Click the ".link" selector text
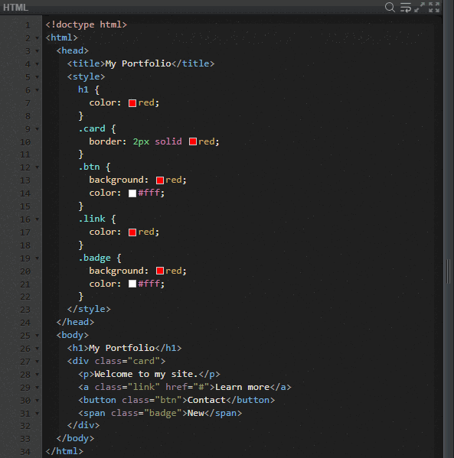Image resolution: width=454 pixels, height=458 pixels. pos(92,219)
